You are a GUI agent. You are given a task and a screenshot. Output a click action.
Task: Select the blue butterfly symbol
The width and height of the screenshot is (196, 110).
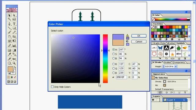(x=160, y=48)
